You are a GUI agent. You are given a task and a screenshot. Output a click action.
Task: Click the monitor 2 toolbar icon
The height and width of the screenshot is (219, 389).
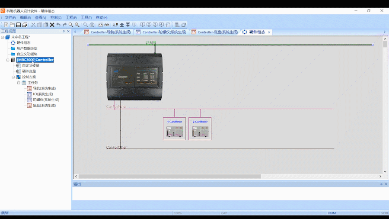149,25
